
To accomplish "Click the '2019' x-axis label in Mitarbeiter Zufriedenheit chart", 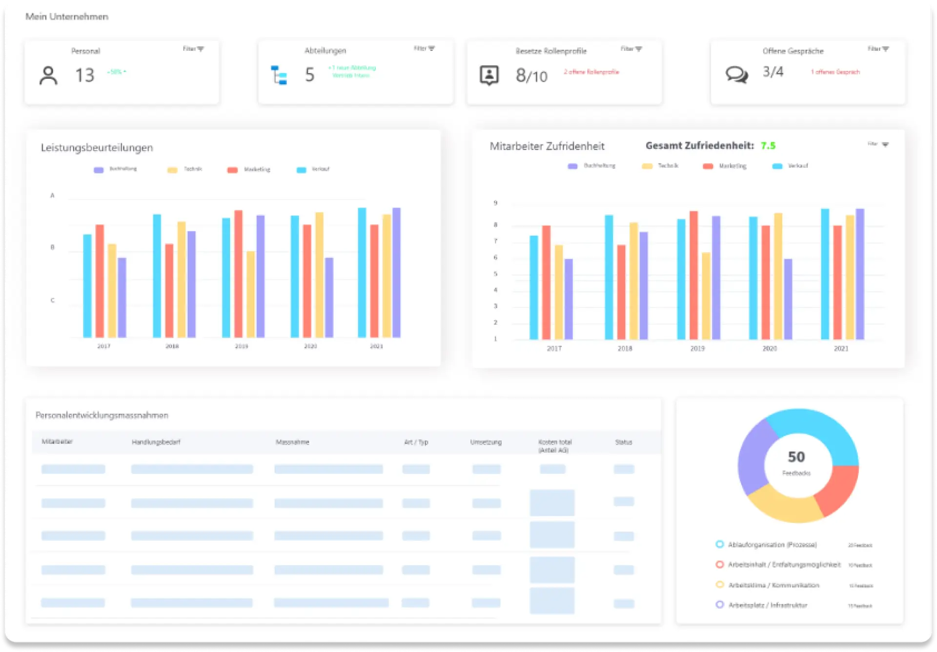I will coord(697,348).
